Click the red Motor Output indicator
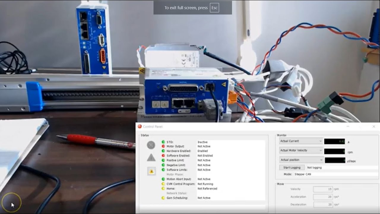This screenshot has width=380, height=214. pos(163,146)
